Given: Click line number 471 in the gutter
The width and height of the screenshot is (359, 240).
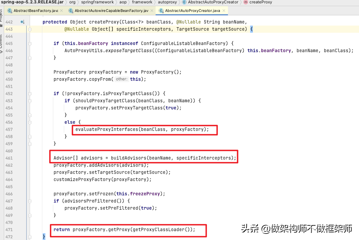Looking at the screenshot, I should [9, 229].
